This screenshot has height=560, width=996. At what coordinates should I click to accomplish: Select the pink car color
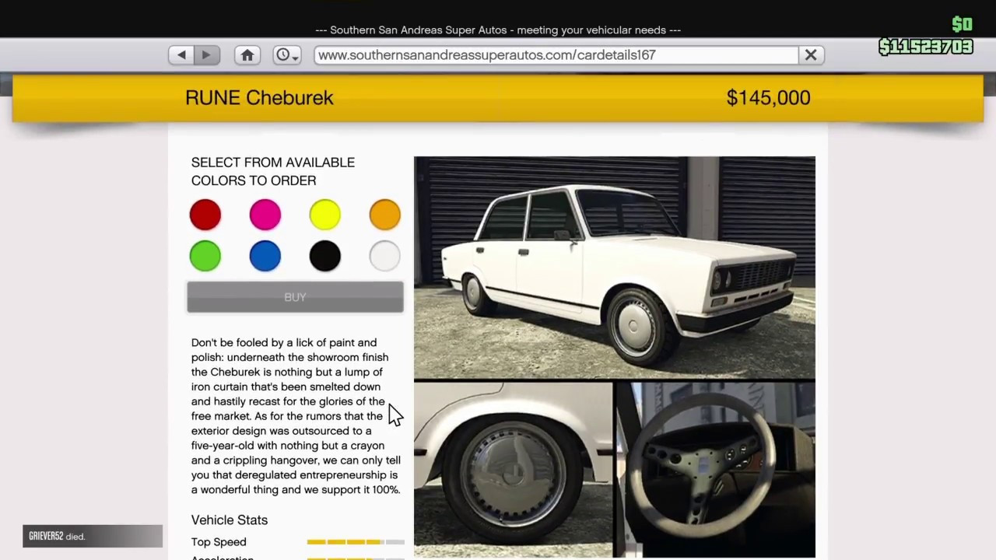click(x=265, y=215)
